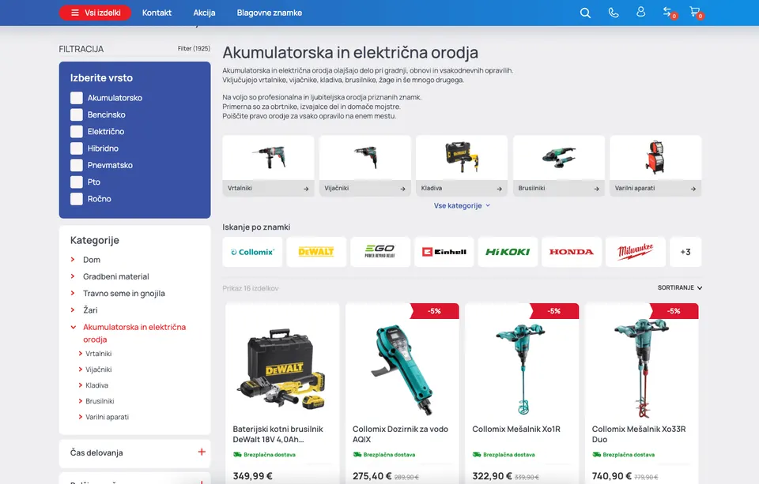Select the Collomix brand logo
Screen dimensions: 759x484
pyautogui.click(x=253, y=252)
